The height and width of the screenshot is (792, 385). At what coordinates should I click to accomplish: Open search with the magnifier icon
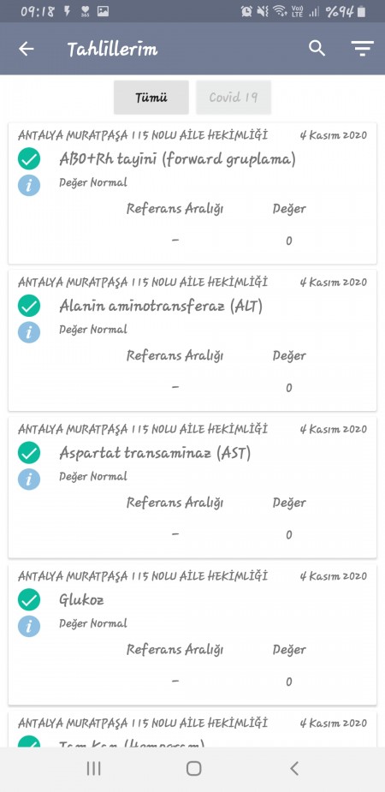[317, 49]
